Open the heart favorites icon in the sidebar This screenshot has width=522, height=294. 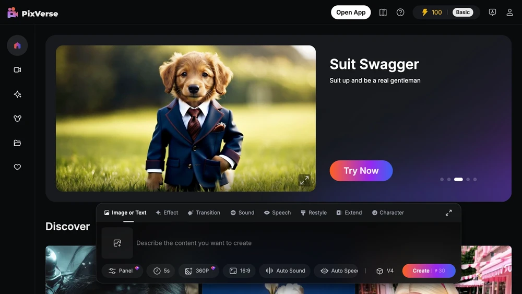click(x=17, y=167)
